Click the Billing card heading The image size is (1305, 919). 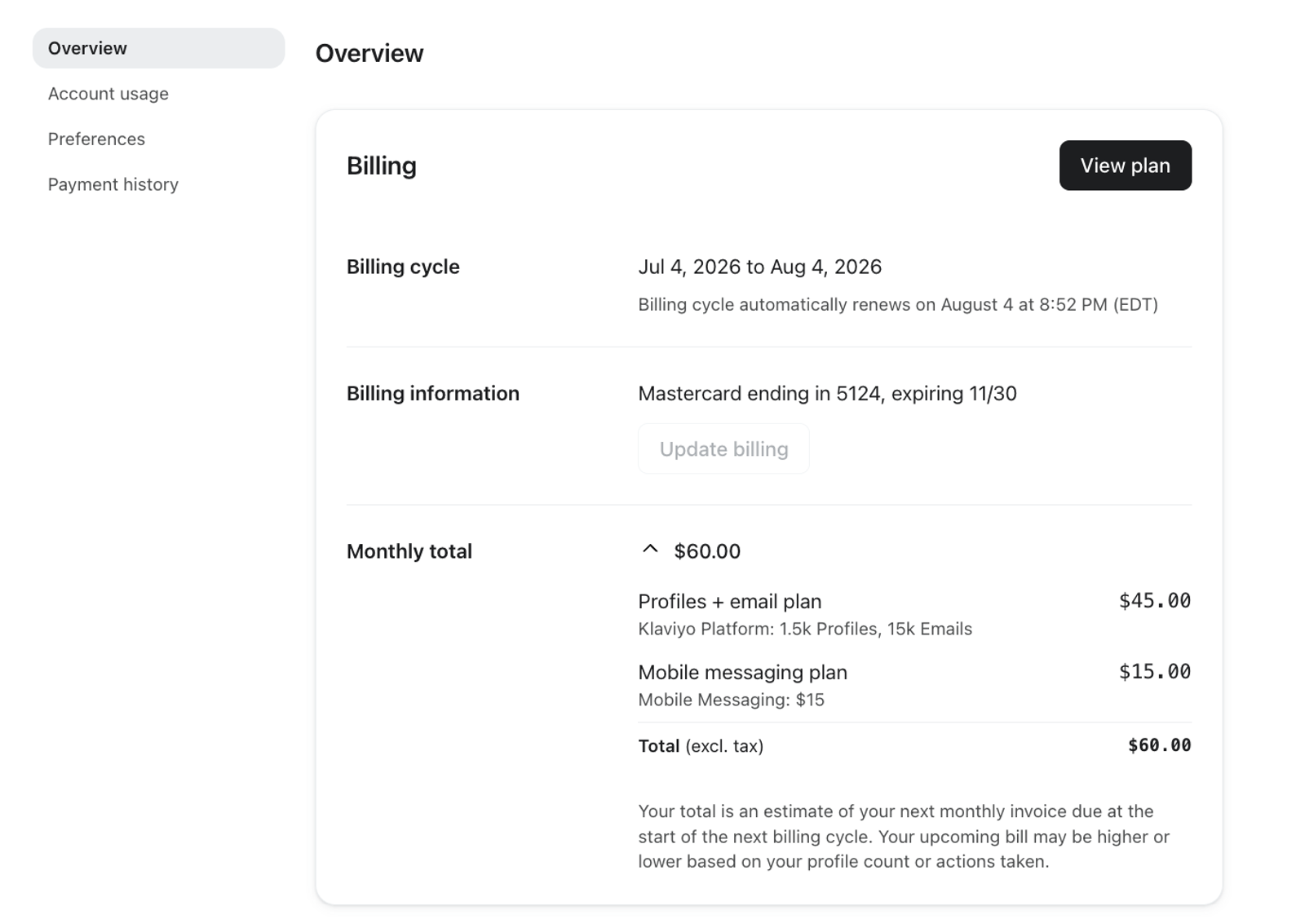[x=382, y=166]
